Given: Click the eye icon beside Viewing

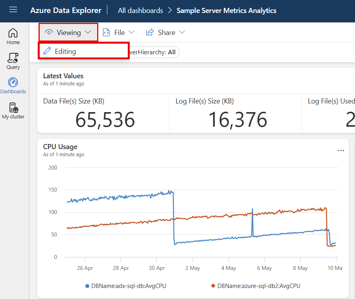Looking at the screenshot, I should click(x=49, y=32).
